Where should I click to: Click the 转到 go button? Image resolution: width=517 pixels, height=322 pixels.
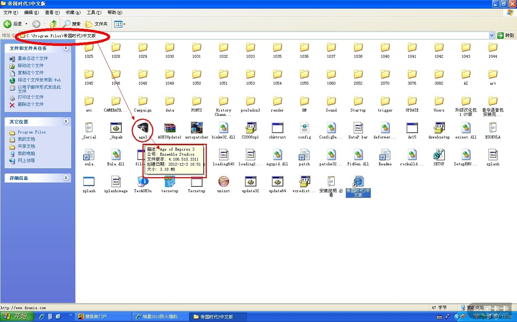click(x=506, y=35)
